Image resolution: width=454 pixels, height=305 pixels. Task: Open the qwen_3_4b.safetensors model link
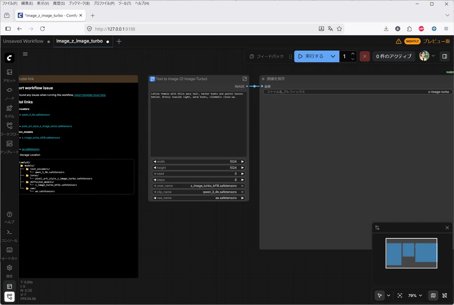(36, 115)
